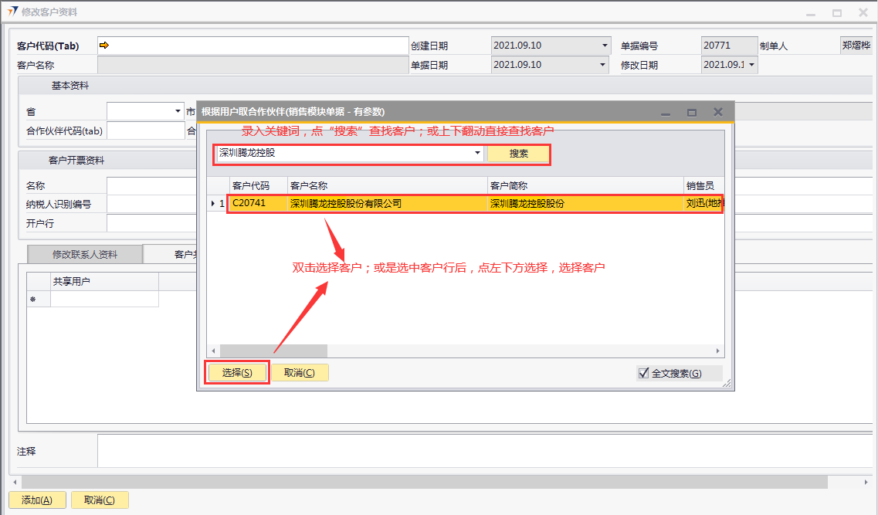Open the 创建日期 date dropdown
Image resolution: width=878 pixels, height=515 pixels.
pos(605,46)
